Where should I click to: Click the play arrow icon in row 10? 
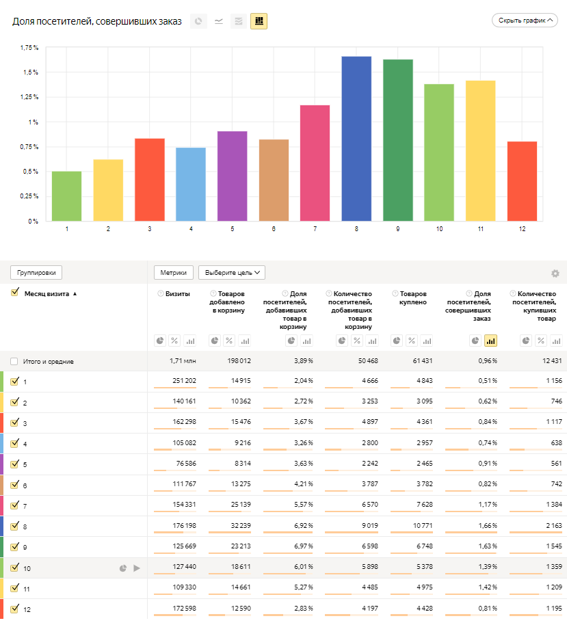(x=137, y=568)
